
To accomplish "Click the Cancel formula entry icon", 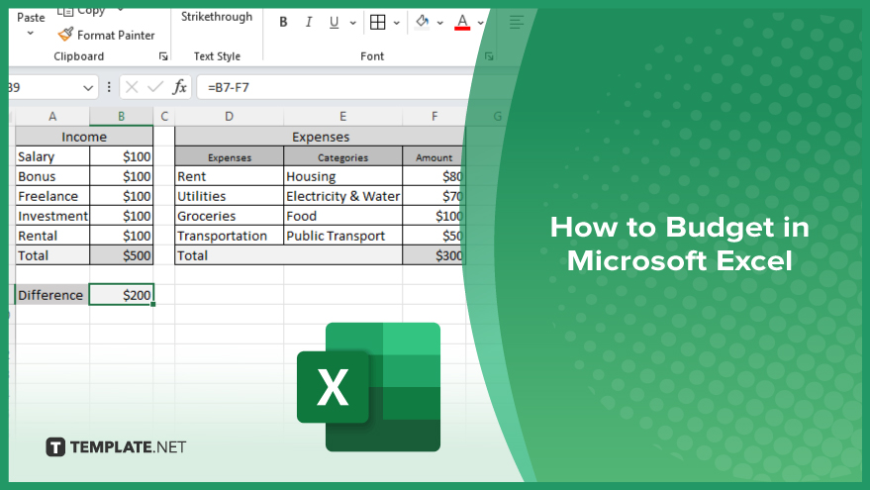I will [x=132, y=87].
